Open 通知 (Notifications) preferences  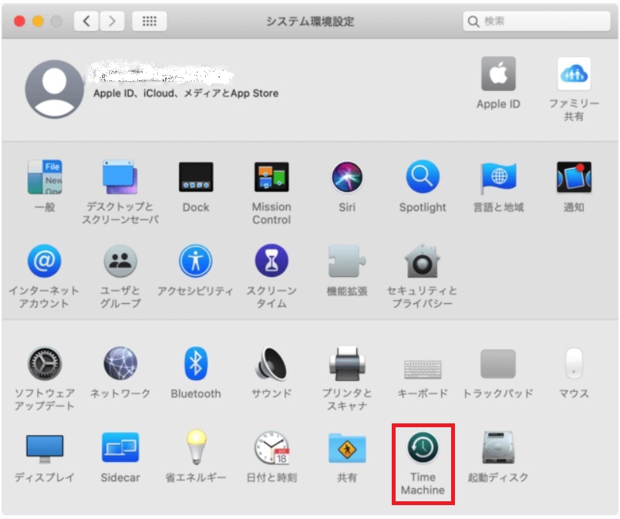point(574,177)
